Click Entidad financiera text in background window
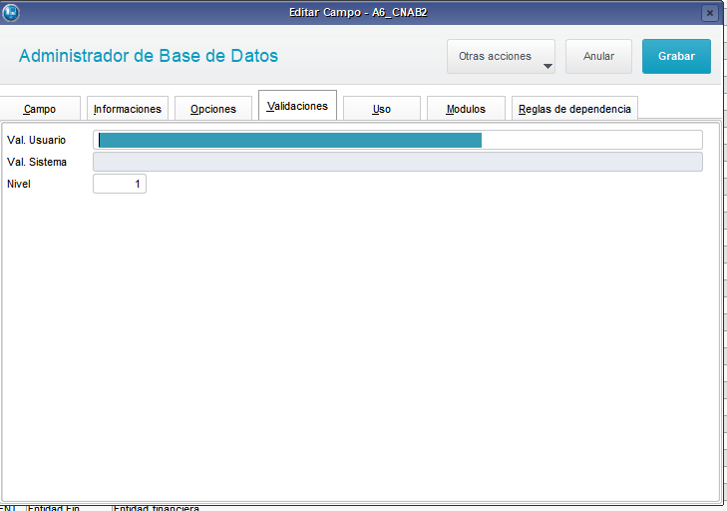Image resolution: width=727 pixels, height=511 pixels. [x=157, y=508]
